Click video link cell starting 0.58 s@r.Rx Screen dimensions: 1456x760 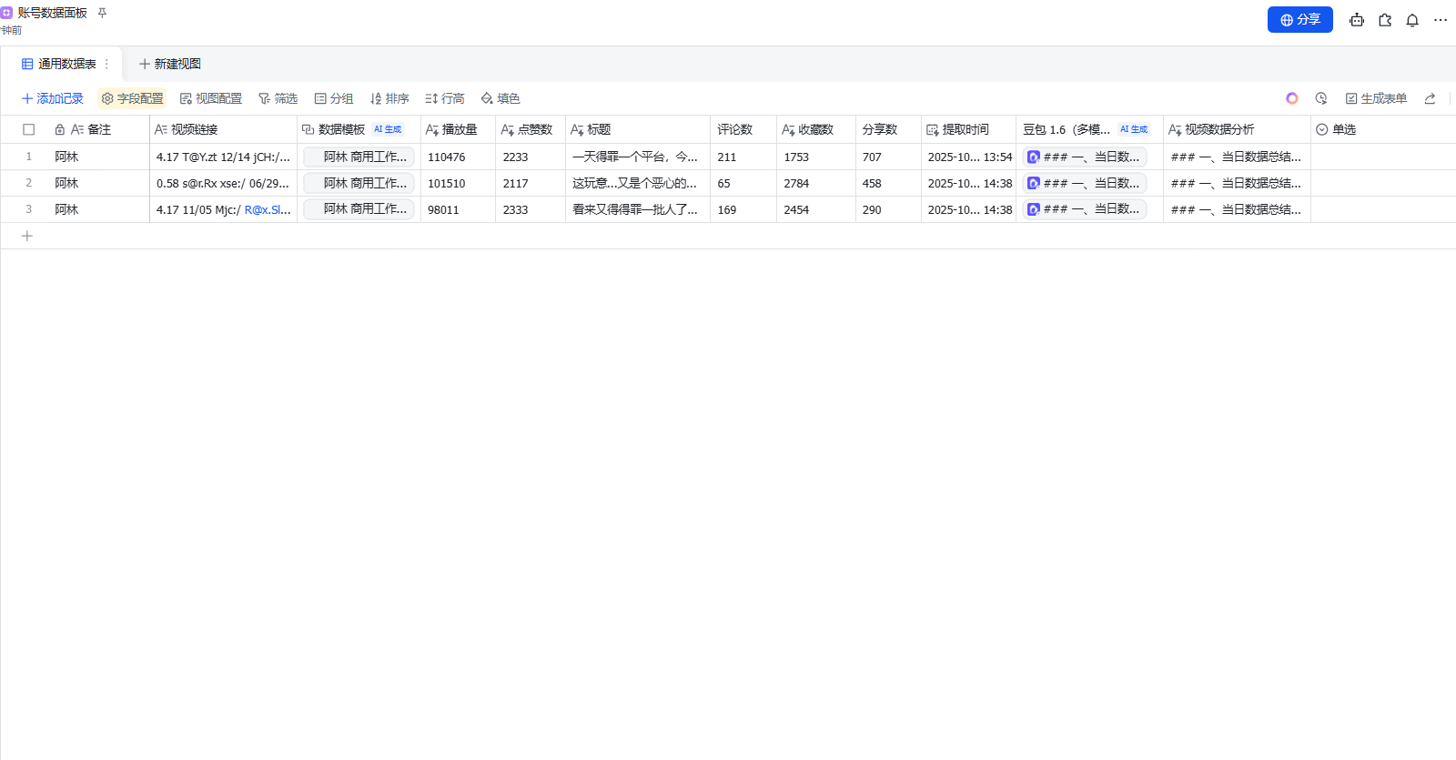tap(223, 183)
